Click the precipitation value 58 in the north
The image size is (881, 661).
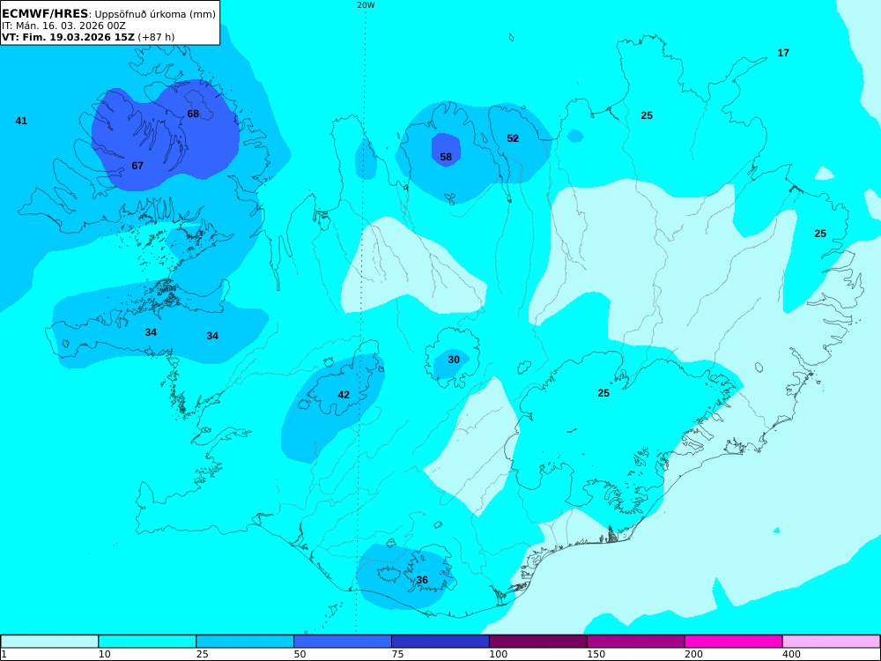446,157
